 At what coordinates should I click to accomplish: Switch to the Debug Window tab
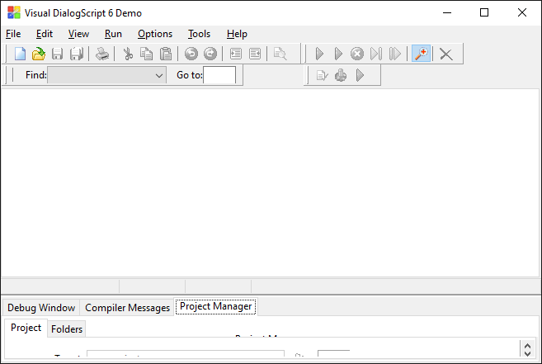click(41, 308)
